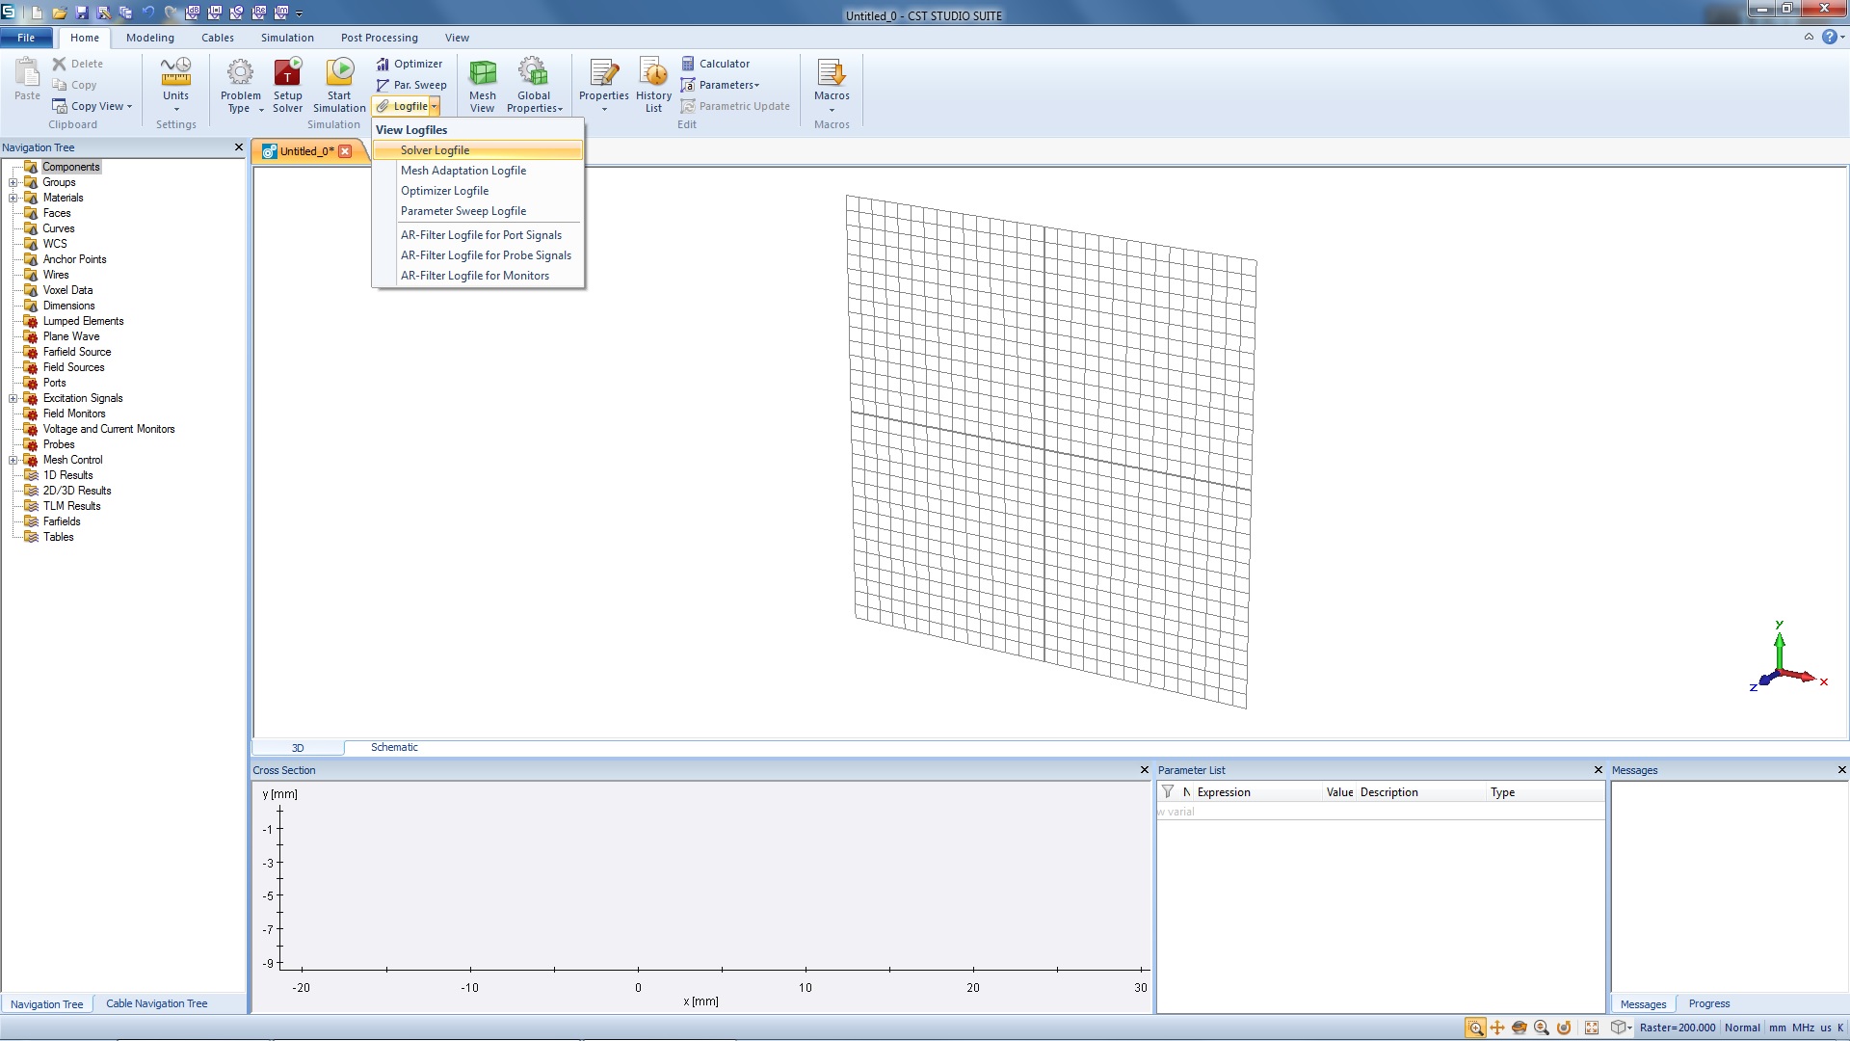Click the Re (real part) plot icon

click(259, 13)
